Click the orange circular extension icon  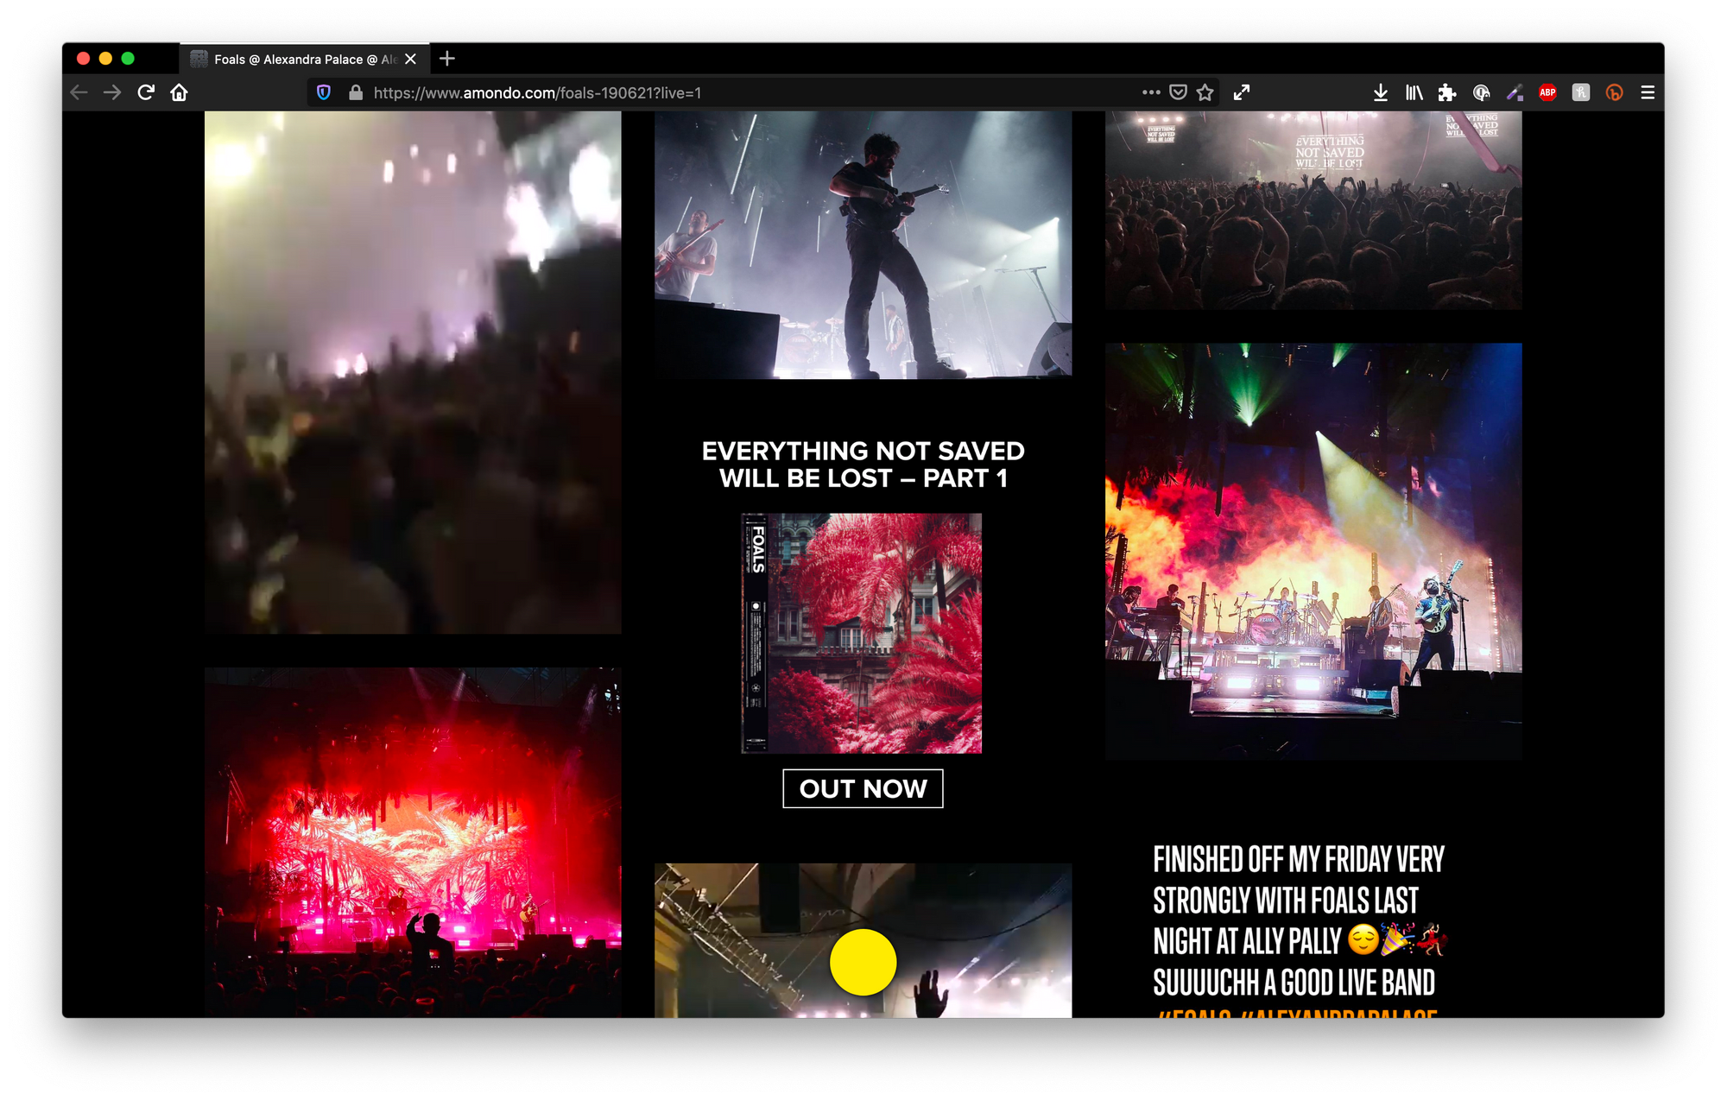(x=1614, y=92)
